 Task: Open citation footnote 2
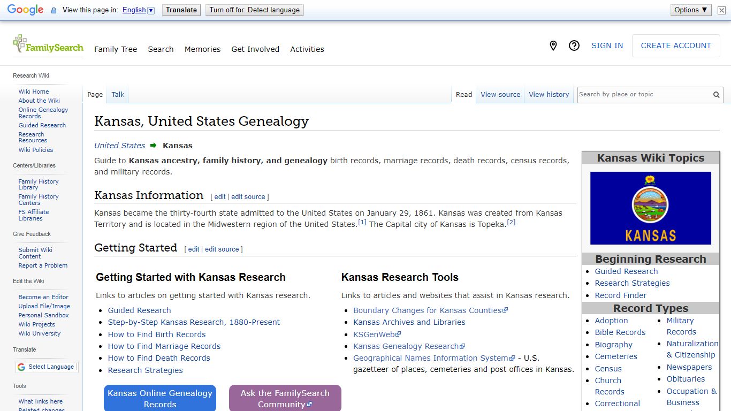click(x=511, y=222)
